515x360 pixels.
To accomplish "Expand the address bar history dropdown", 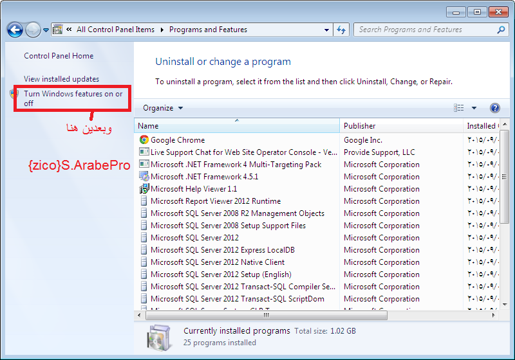I will point(326,30).
